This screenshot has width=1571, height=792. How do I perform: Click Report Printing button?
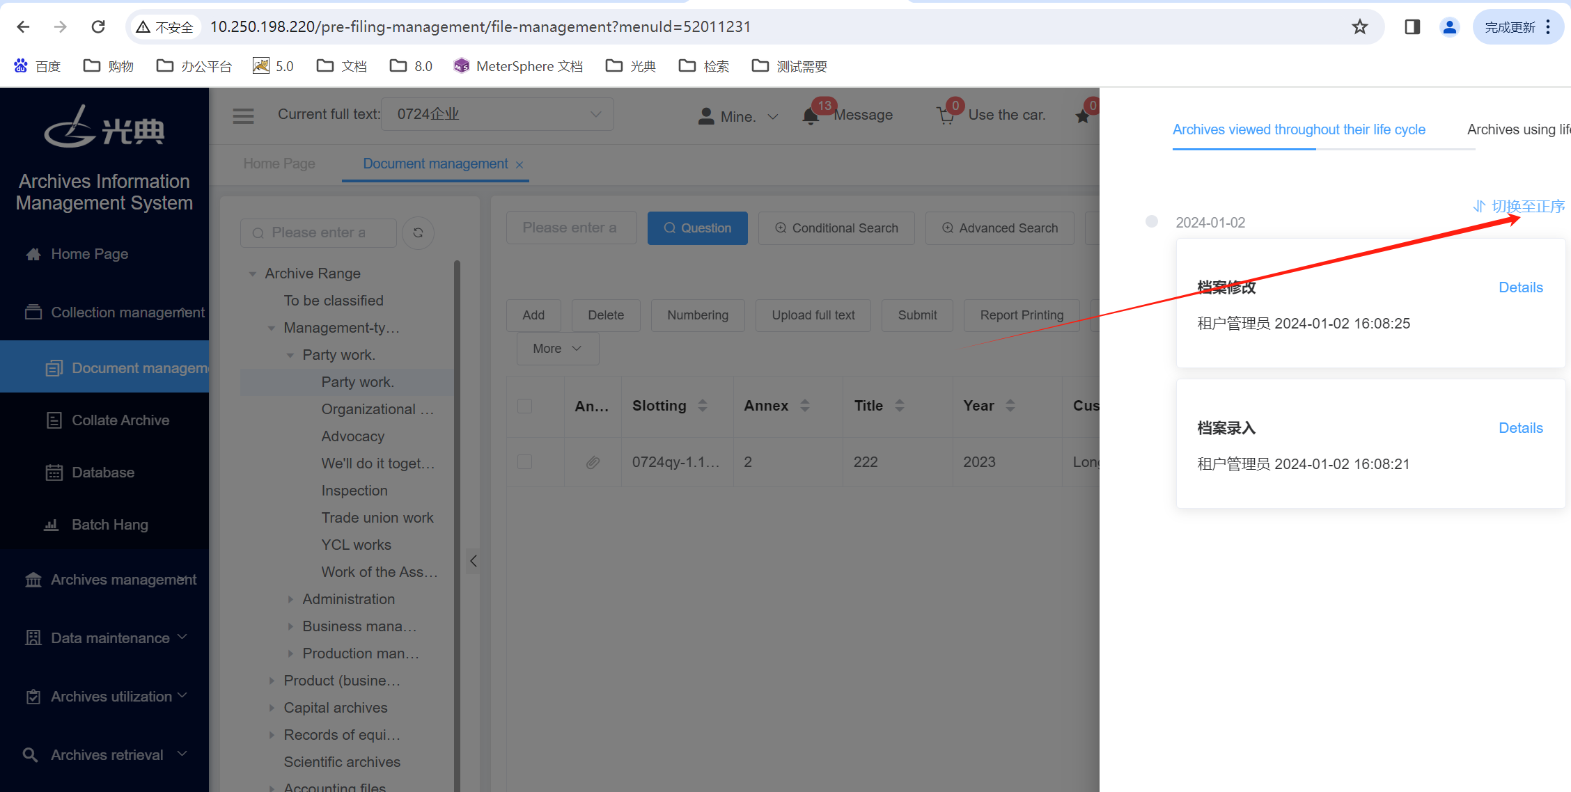click(1022, 315)
